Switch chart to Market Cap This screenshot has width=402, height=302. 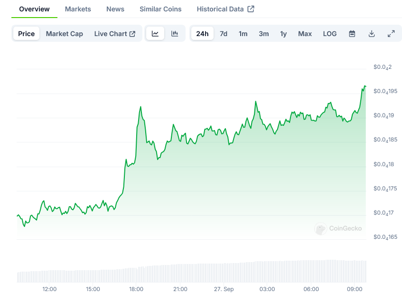pyautogui.click(x=65, y=34)
